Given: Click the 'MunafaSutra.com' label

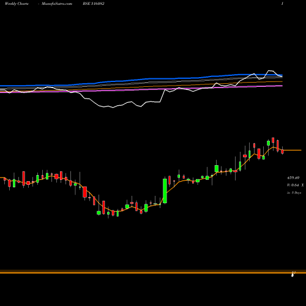Looking at the screenshot, I should pyautogui.click(x=57, y=4).
